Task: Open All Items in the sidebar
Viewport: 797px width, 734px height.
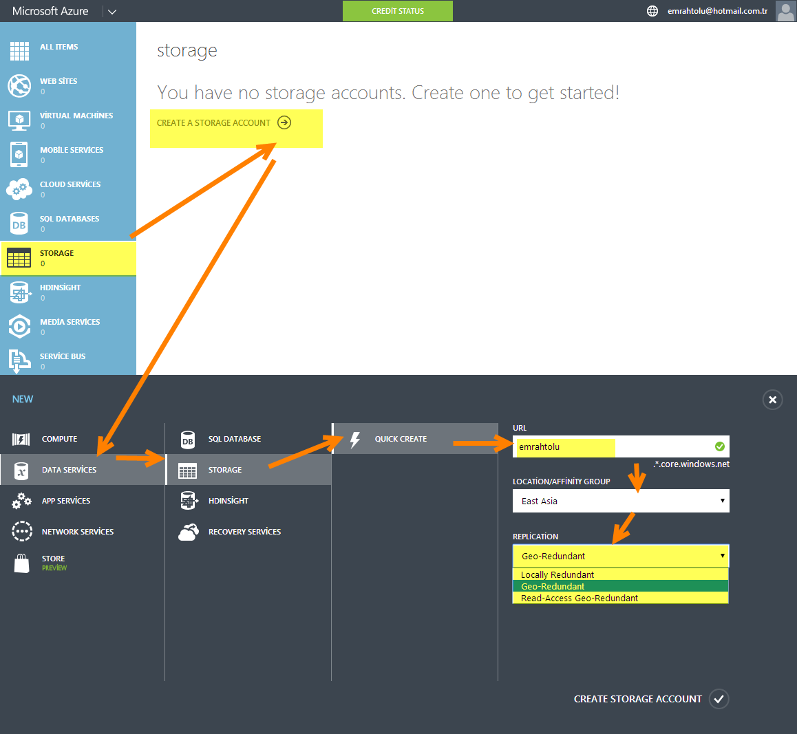Action: click(59, 47)
